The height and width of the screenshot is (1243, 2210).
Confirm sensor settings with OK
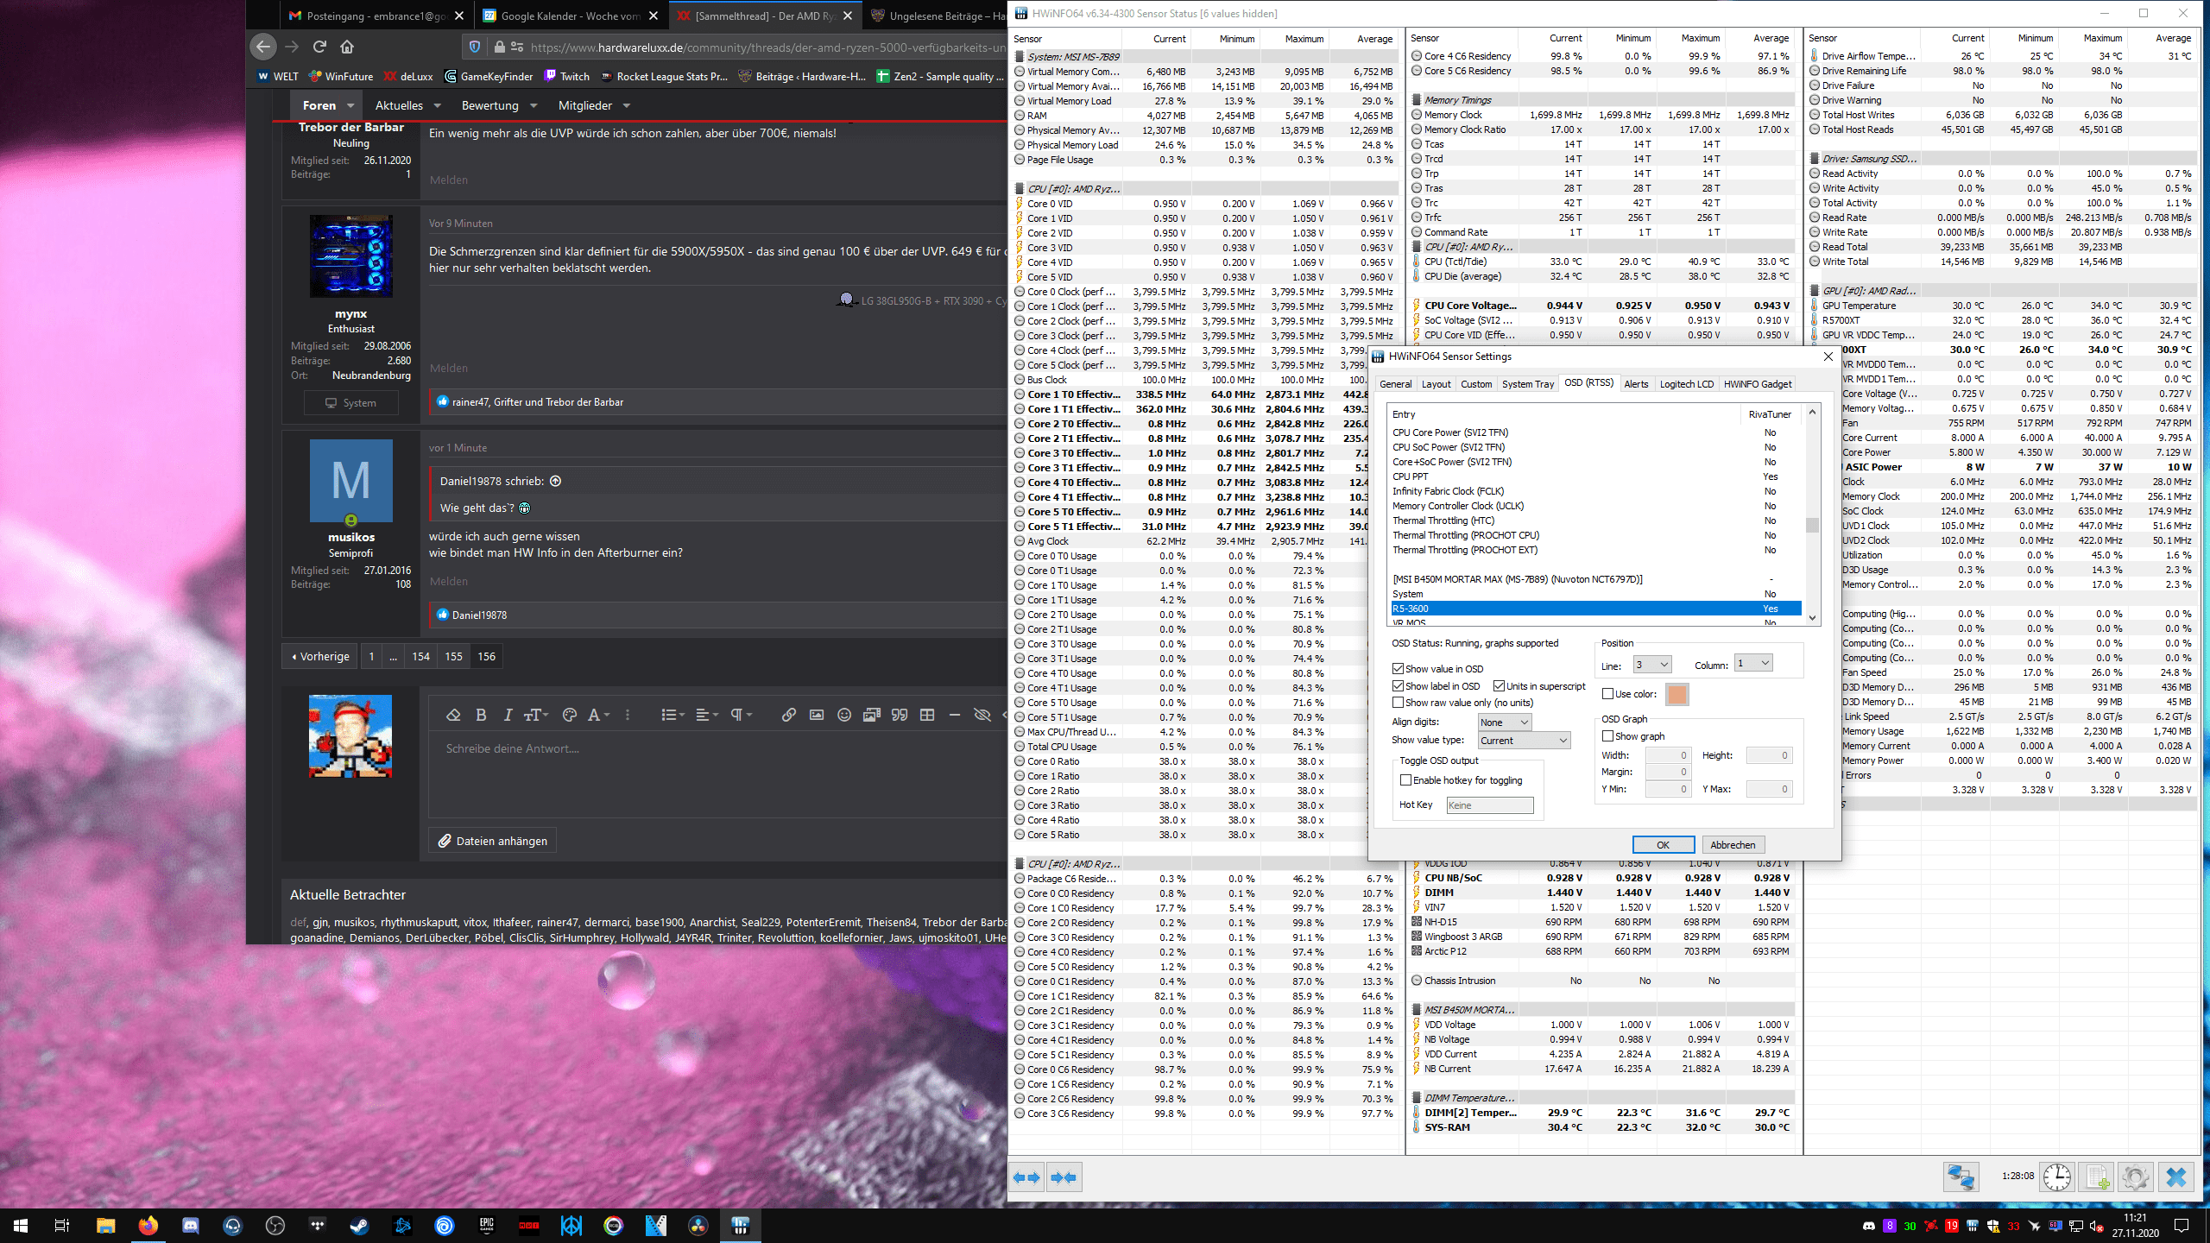pyautogui.click(x=1663, y=845)
